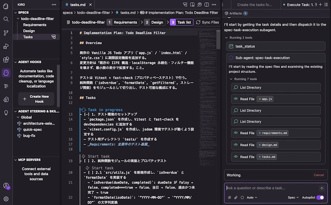
Task: Open the Accounts icon in activity bar
Action: pyautogui.click(x=6, y=186)
